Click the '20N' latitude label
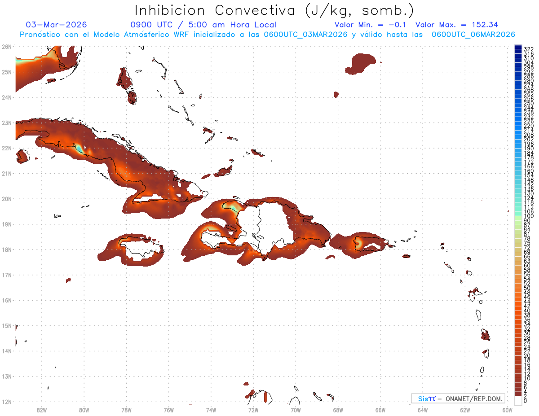539x416 pixels. pyautogui.click(x=7, y=199)
